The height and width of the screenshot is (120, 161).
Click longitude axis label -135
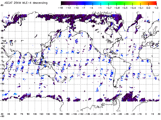[87, 114]
